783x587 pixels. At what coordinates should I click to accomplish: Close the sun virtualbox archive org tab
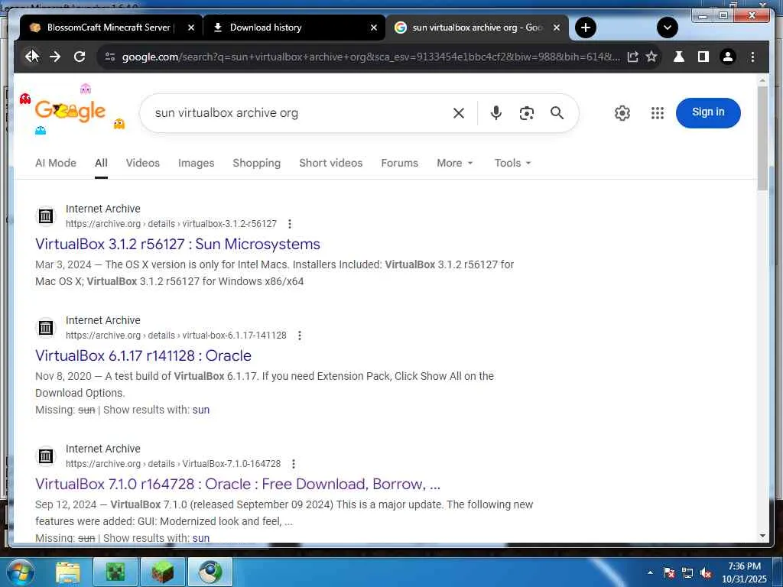click(x=557, y=28)
